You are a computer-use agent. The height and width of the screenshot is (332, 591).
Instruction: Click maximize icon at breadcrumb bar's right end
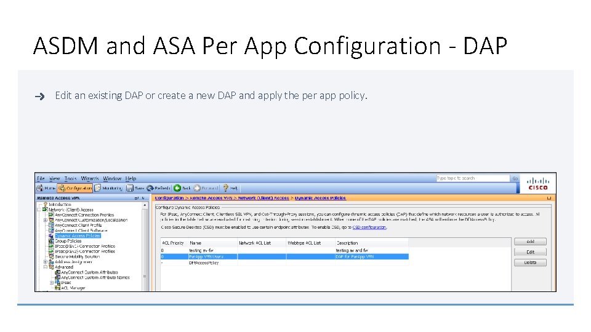pyautogui.click(x=549, y=198)
